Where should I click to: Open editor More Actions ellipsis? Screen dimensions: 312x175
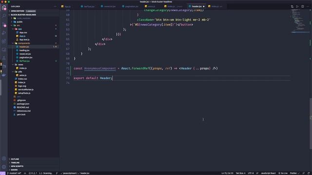click(x=308, y=6)
